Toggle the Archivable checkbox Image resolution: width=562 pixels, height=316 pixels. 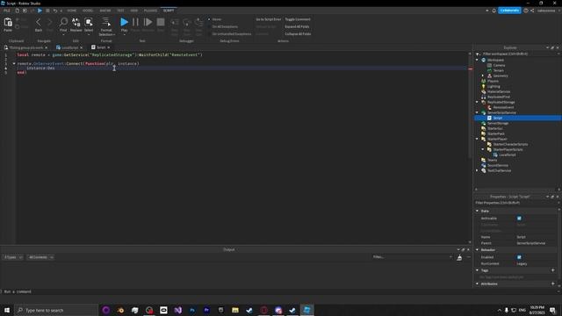519,219
